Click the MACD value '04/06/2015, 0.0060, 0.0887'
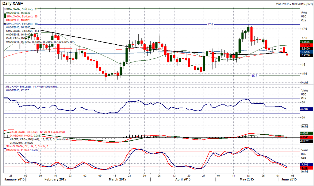 coord(26,136)
